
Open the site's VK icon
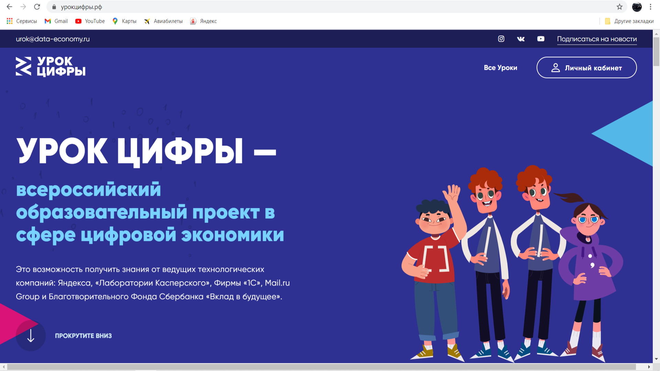[x=521, y=39]
